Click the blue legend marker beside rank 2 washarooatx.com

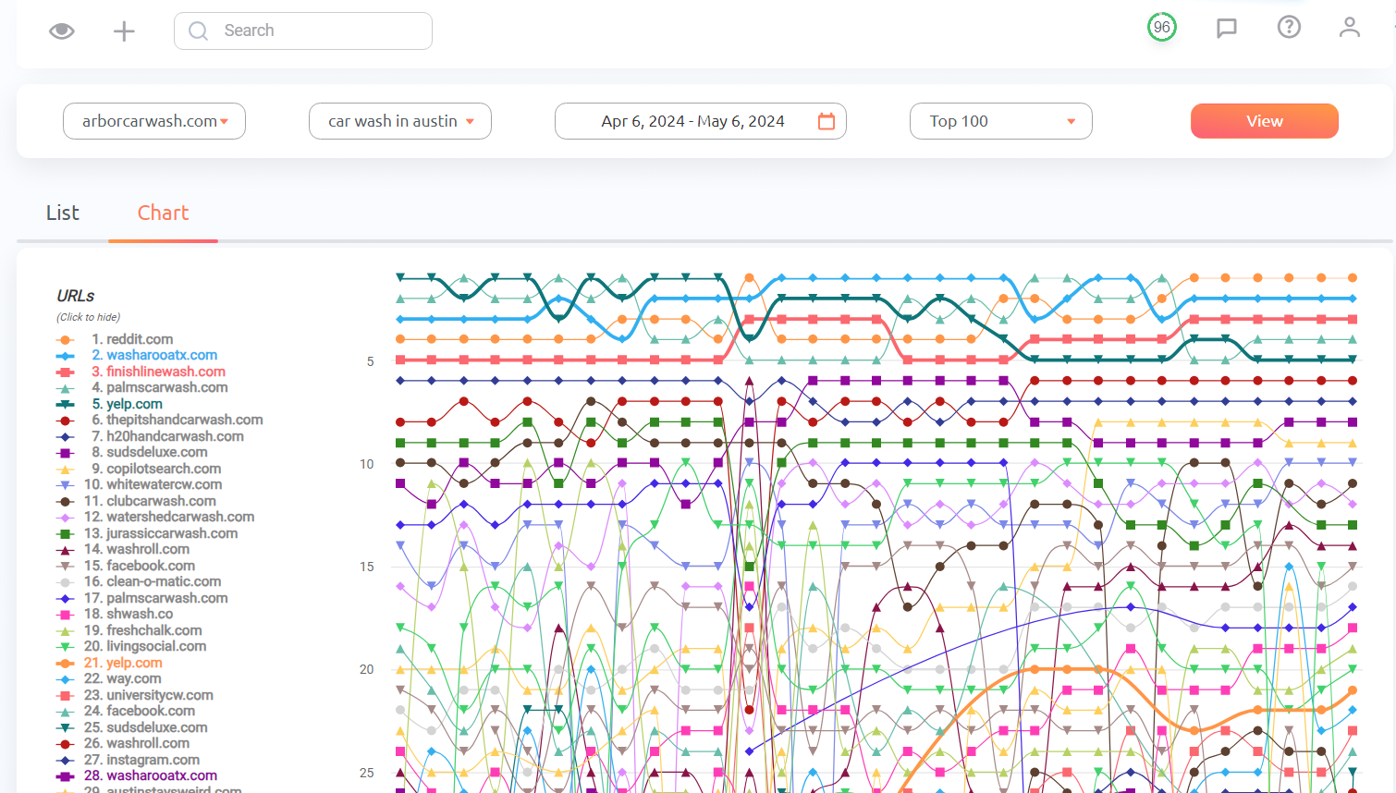tap(65, 356)
